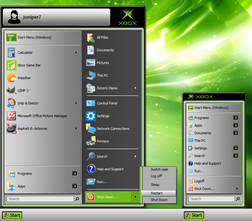The width and height of the screenshot is (252, 221).
Task: Click the Help and Support question icon
Action: coord(91,169)
